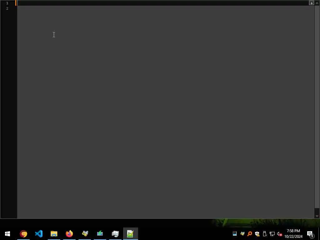This screenshot has width=320, height=240.
Task: Click line number 1 in the gutter
Action: [7, 3]
